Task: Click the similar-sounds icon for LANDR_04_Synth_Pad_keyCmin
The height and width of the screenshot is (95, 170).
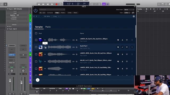Action: click(118, 40)
